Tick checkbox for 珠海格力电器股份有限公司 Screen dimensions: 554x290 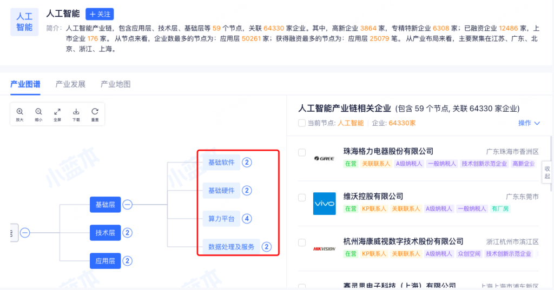tap(302, 152)
